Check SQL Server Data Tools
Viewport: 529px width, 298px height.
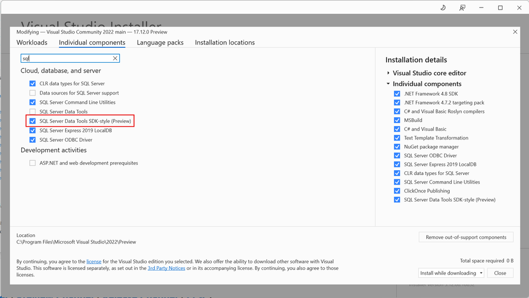(x=32, y=111)
